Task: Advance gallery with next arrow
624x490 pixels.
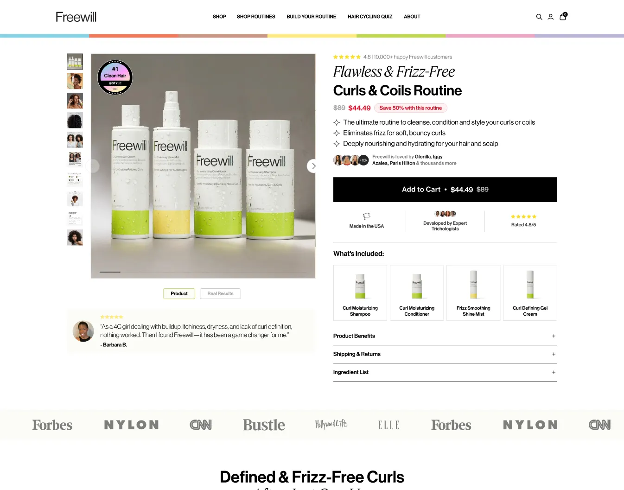Action: click(x=314, y=166)
